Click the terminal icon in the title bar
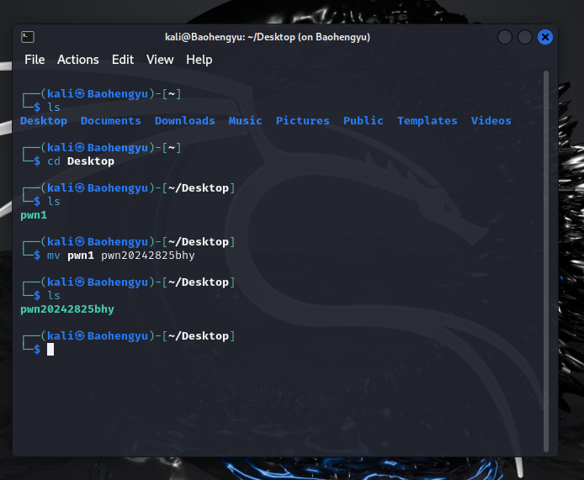The width and height of the screenshot is (584, 480). (28, 37)
